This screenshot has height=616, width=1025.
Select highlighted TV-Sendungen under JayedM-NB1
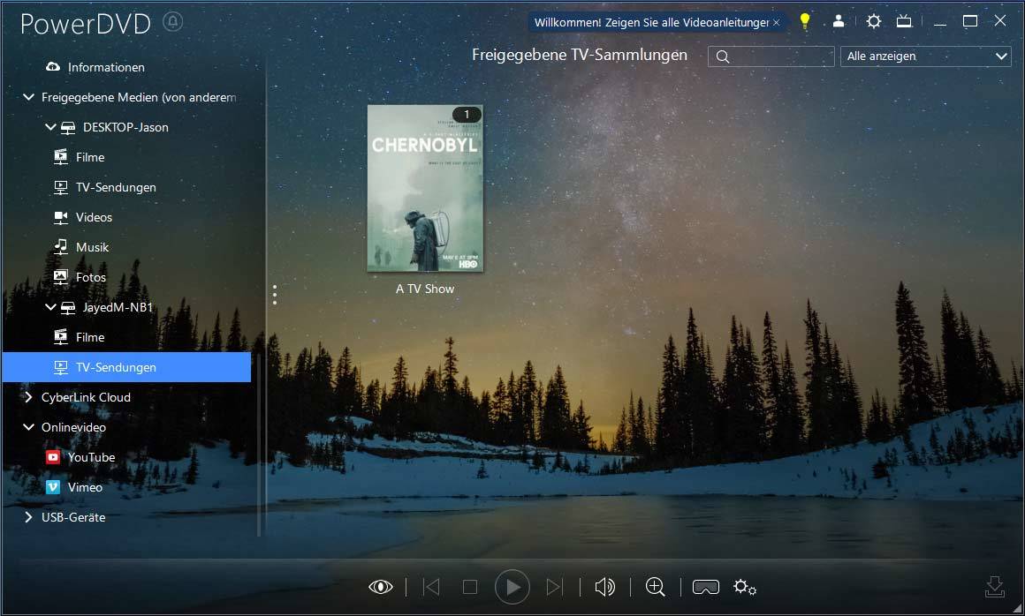tap(127, 367)
